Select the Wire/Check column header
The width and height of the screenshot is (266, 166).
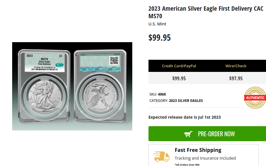click(x=236, y=66)
